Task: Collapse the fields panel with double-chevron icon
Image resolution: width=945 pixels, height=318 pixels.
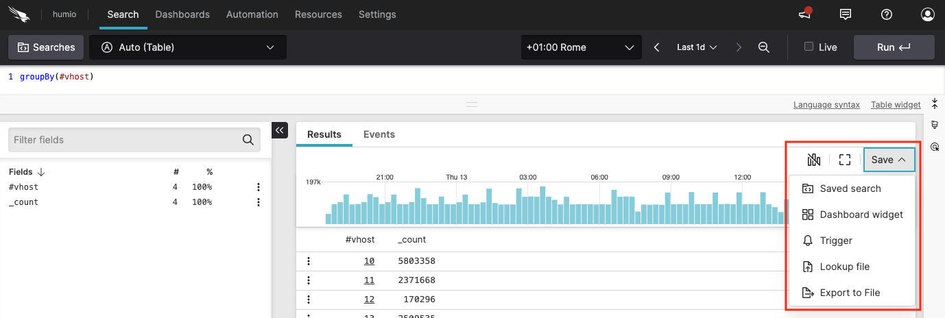Action: tap(280, 130)
